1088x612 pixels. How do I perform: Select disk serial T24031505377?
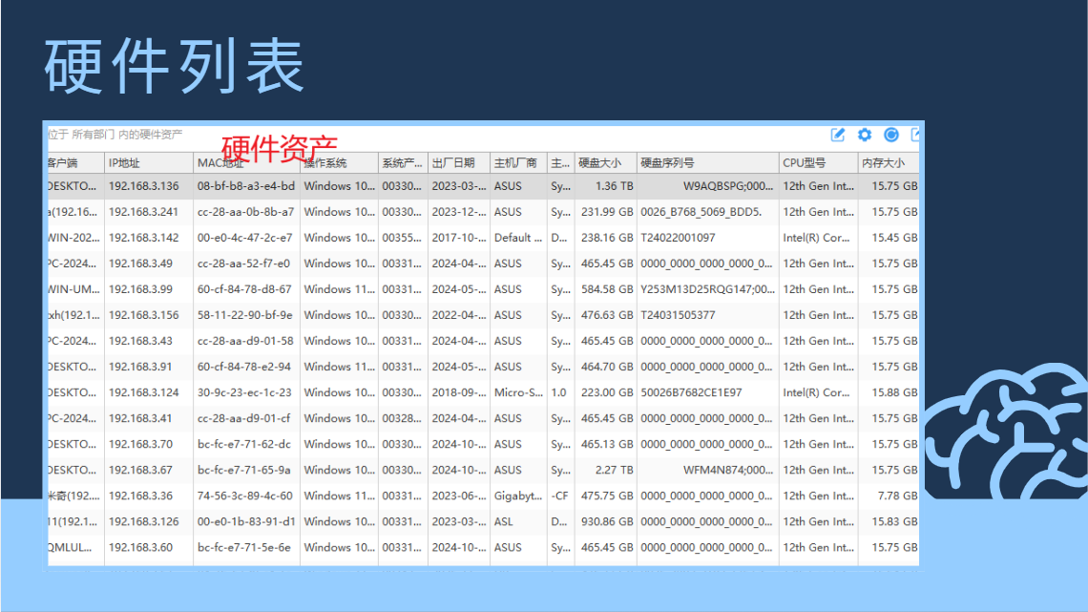point(678,315)
